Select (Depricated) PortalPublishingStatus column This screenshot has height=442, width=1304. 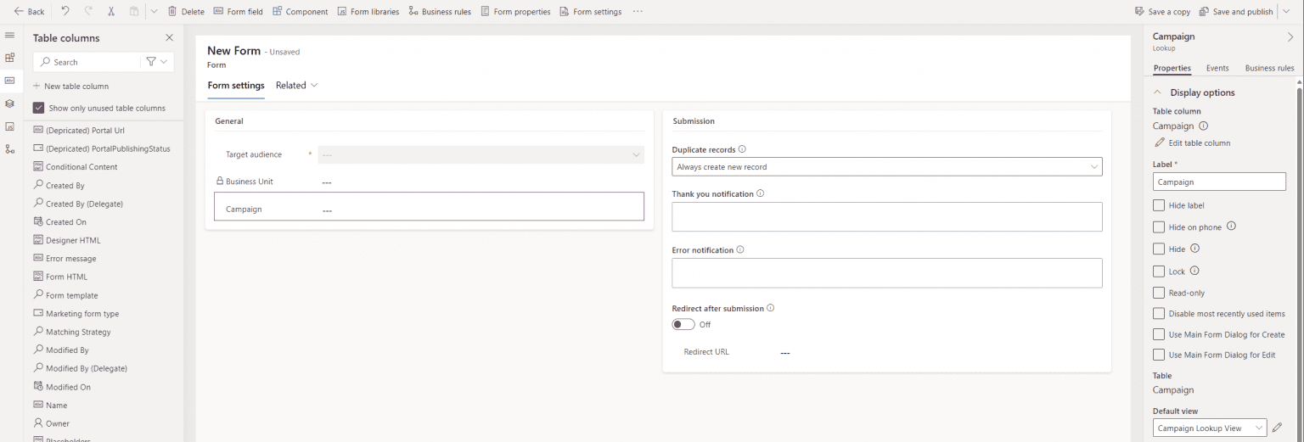102,148
